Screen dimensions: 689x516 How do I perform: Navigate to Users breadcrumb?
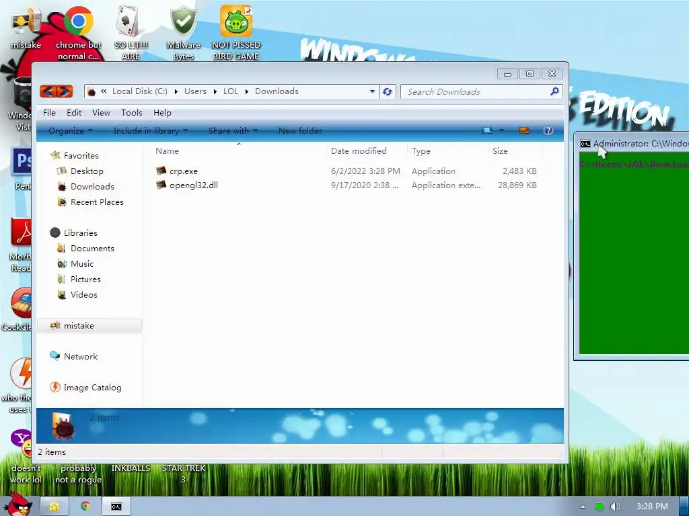coord(195,91)
